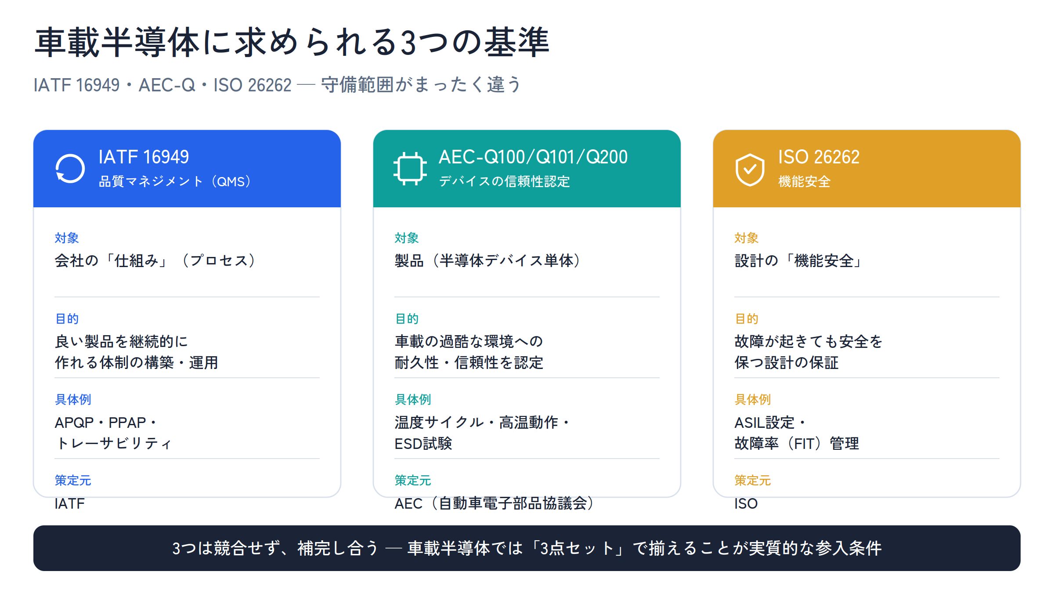The height and width of the screenshot is (593, 1054).
Task: Select the line 保つ設計の保証
Action: pyautogui.click(x=787, y=362)
